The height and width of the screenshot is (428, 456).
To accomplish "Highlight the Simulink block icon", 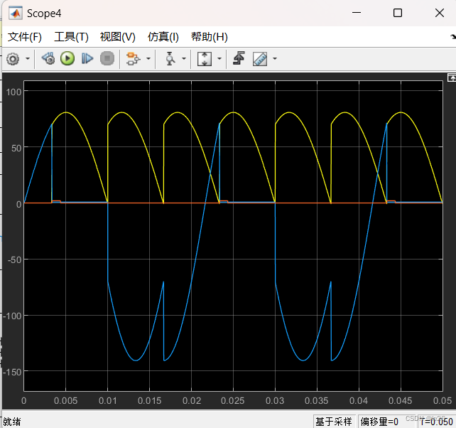I will 133,59.
